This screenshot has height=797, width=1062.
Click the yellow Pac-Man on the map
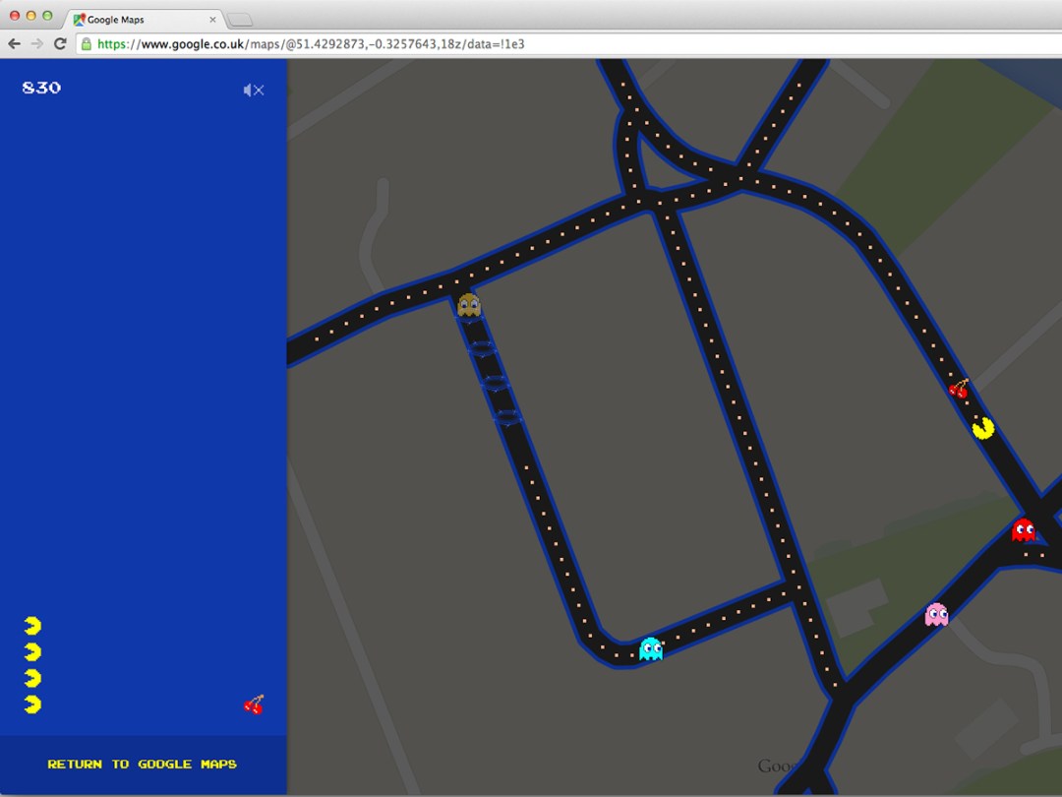click(x=983, y=428)
